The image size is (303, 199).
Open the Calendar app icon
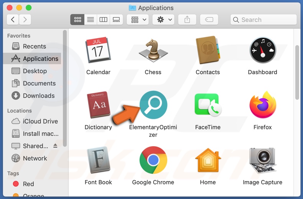98,50
